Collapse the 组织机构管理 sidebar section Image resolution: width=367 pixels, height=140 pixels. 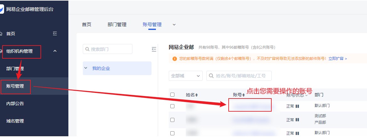[x=55, y=51]
